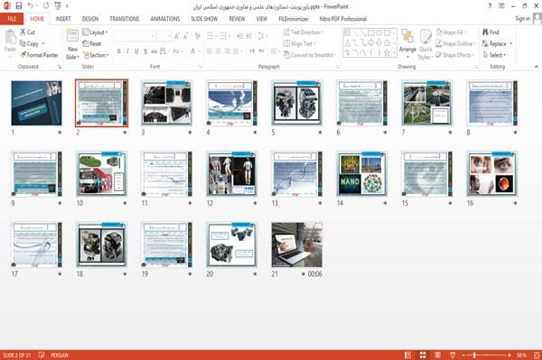Increase font size with the A-up icon
The image size is (542, 360).
pyautogui.click(x=177, y=35)
